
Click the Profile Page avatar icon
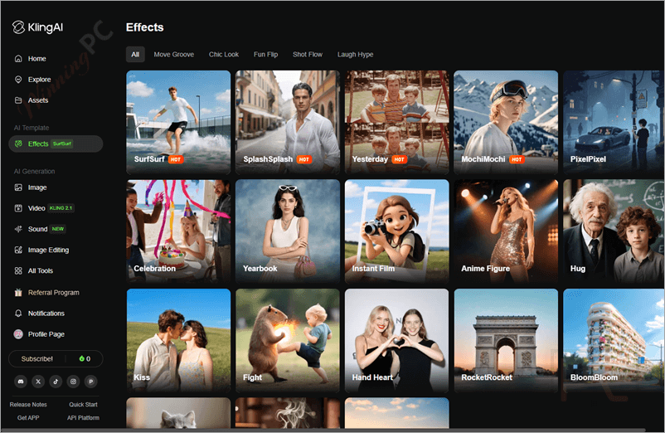(x=18, y=334)
